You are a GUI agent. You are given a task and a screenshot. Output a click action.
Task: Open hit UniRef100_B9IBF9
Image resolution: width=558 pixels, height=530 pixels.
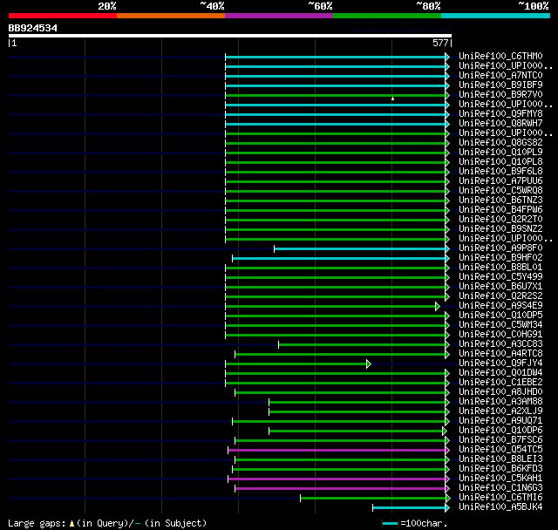(500, 85)
